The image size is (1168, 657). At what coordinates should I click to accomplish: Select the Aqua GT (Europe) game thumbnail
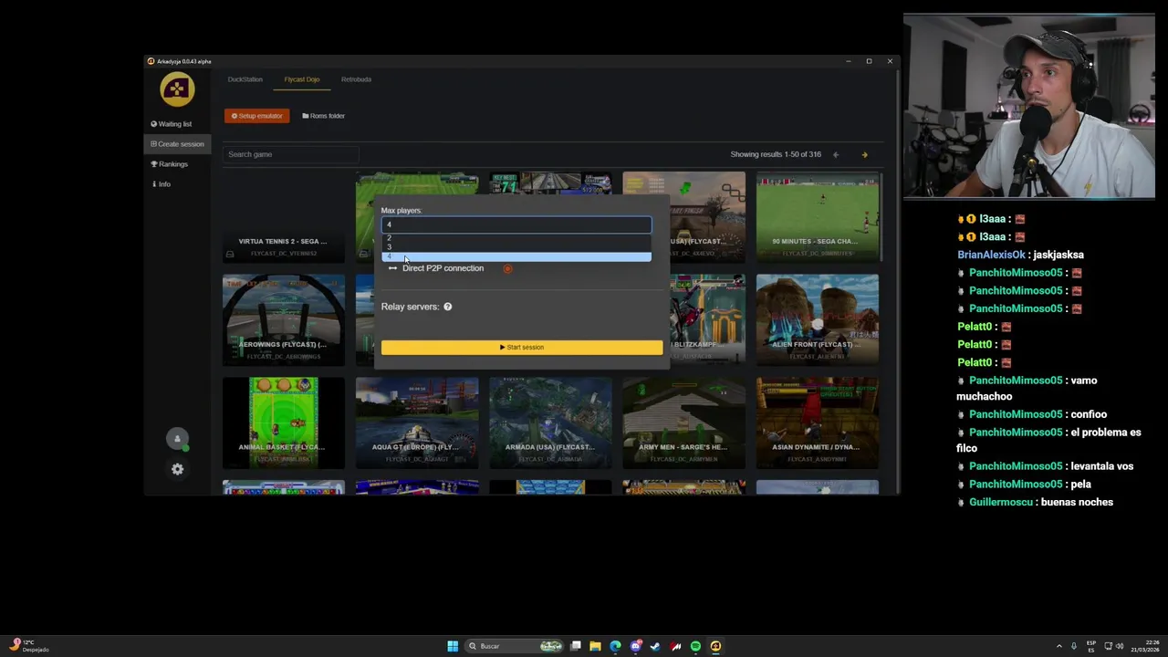[x=417, y=422]
